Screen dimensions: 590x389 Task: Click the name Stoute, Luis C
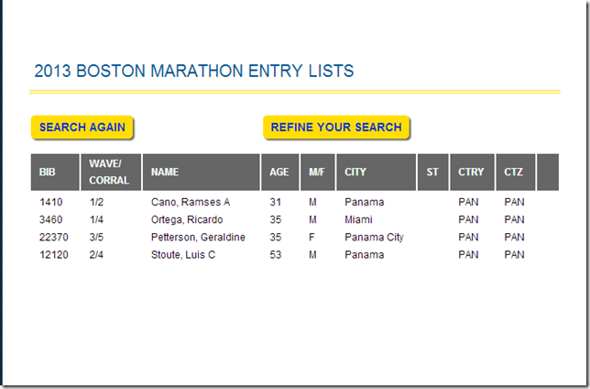pos(183,255)
